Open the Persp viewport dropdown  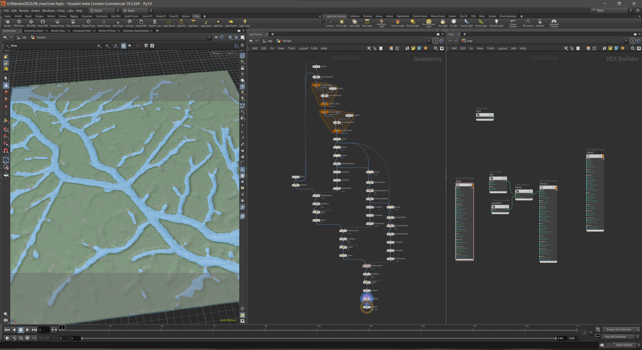(x=217, y=53)
